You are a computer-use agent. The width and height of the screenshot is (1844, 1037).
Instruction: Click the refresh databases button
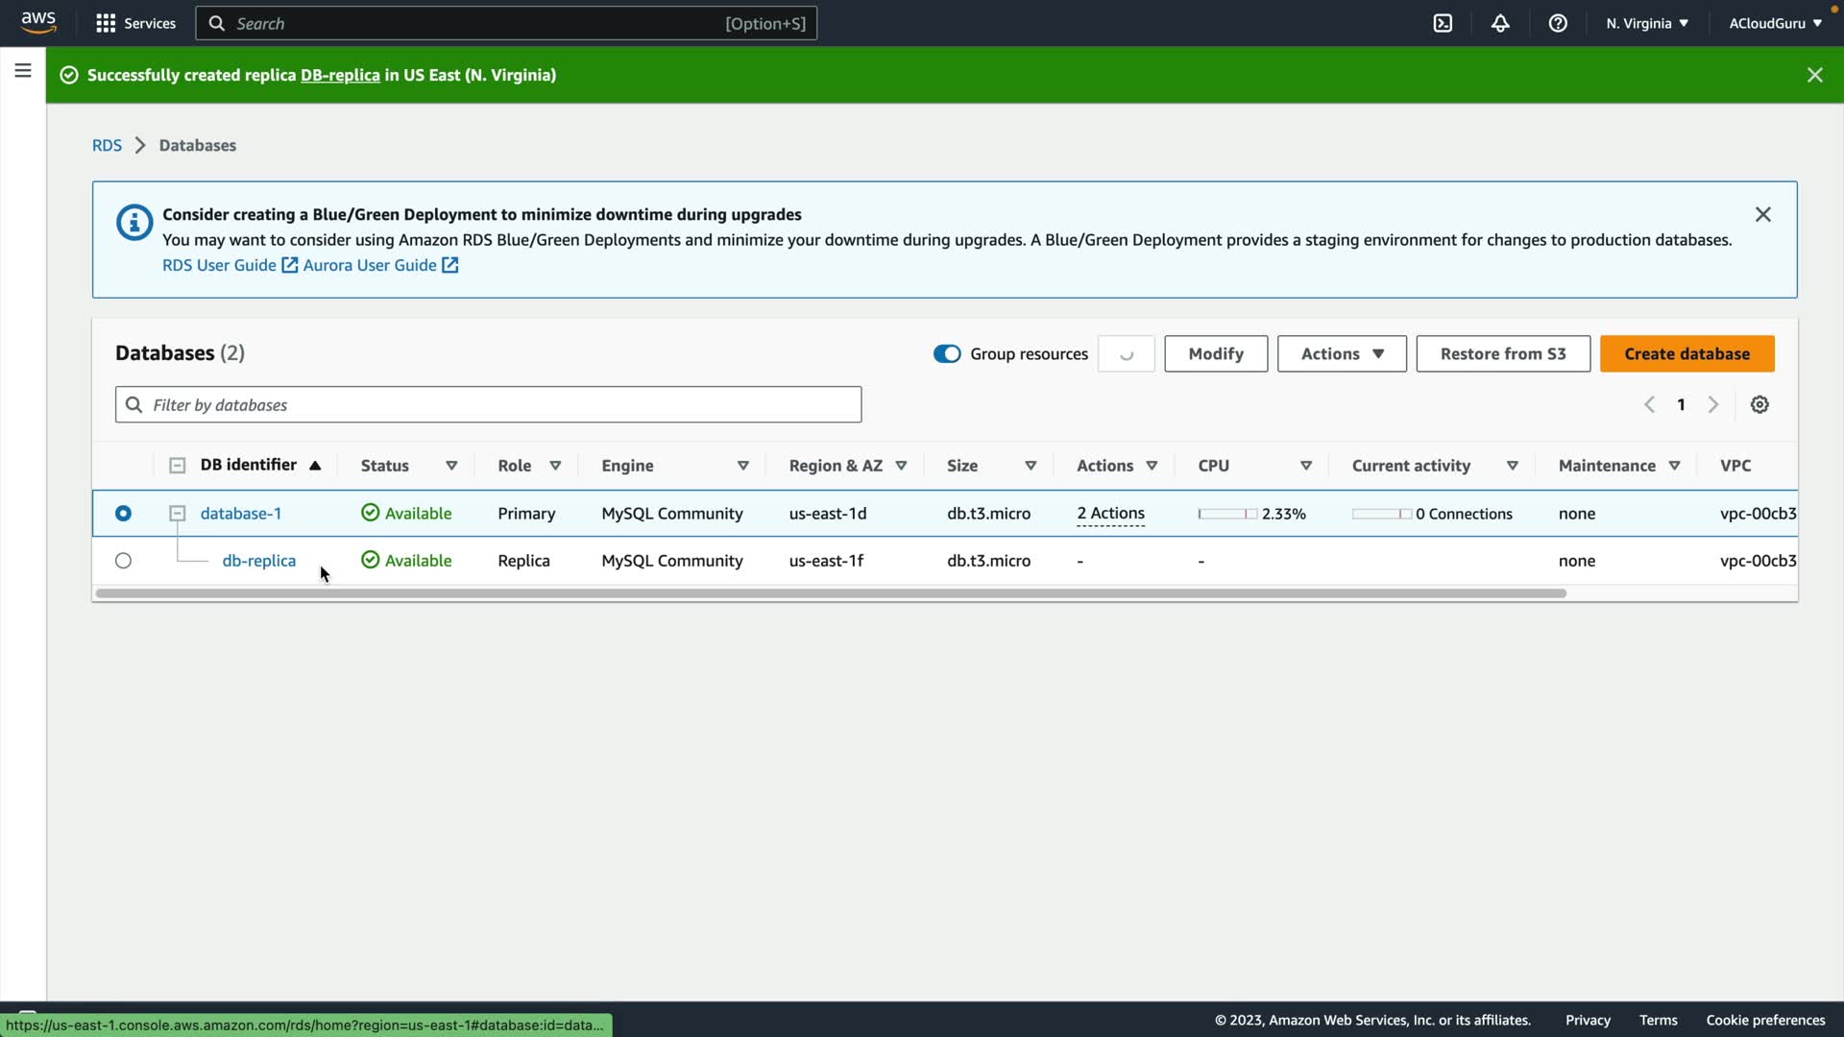click(x=1126, y=353)
